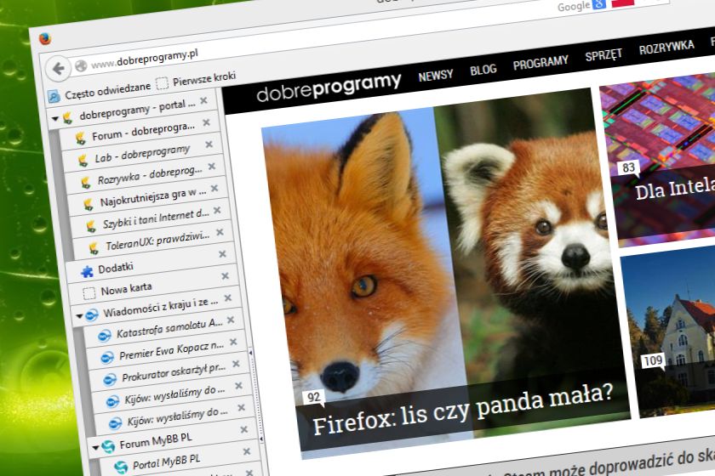Click the globe site identity icon

81,66
